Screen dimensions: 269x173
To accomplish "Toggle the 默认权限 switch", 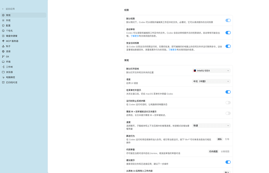I will coord(228,20).
